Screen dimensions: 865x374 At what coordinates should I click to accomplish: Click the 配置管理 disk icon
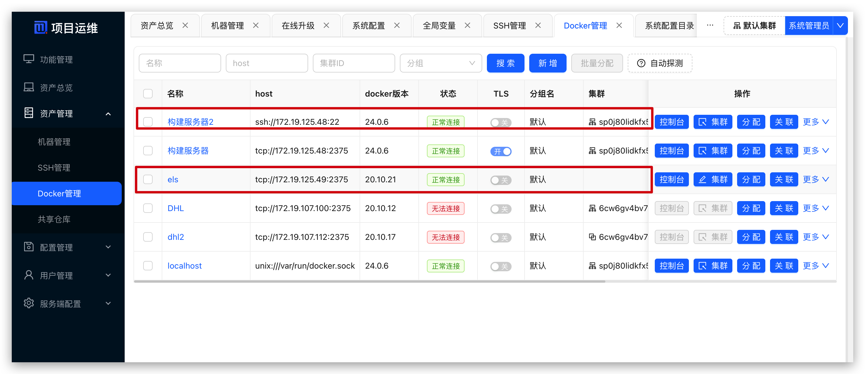point(29,247)
